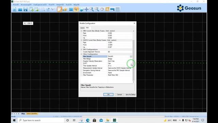Switch to Select Satellites tab at bottom
Viewport: 218px width, 123px height.
tap(32, 114)
